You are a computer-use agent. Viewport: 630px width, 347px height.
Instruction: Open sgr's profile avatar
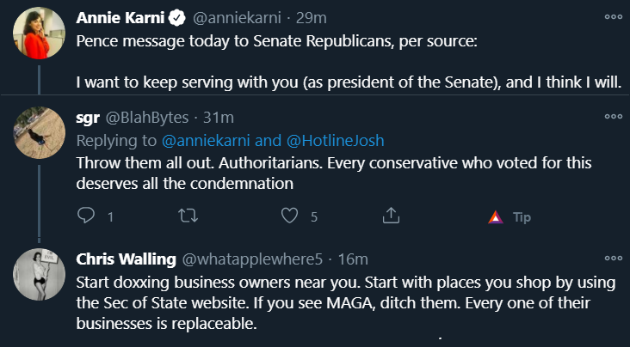39,133
